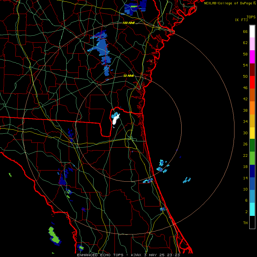This screenshot has width=257, height=257.
Task: Click the 'TOPS' legend title
Action: [251, 17]
